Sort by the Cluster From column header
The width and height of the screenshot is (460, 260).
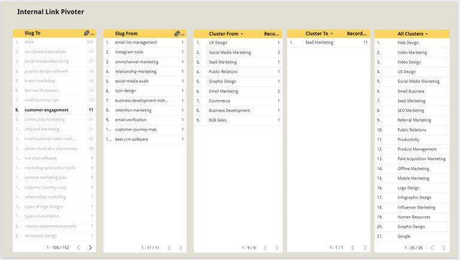[226, 34]
